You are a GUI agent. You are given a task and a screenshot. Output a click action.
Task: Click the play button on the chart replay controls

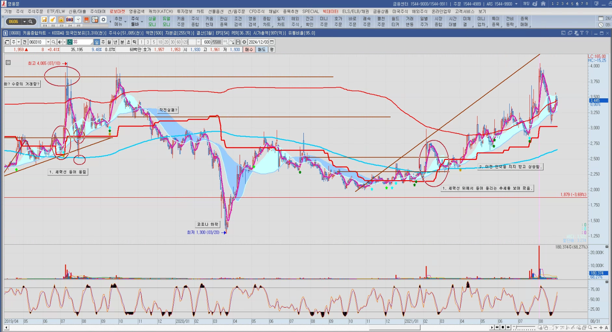click(492, 327)
